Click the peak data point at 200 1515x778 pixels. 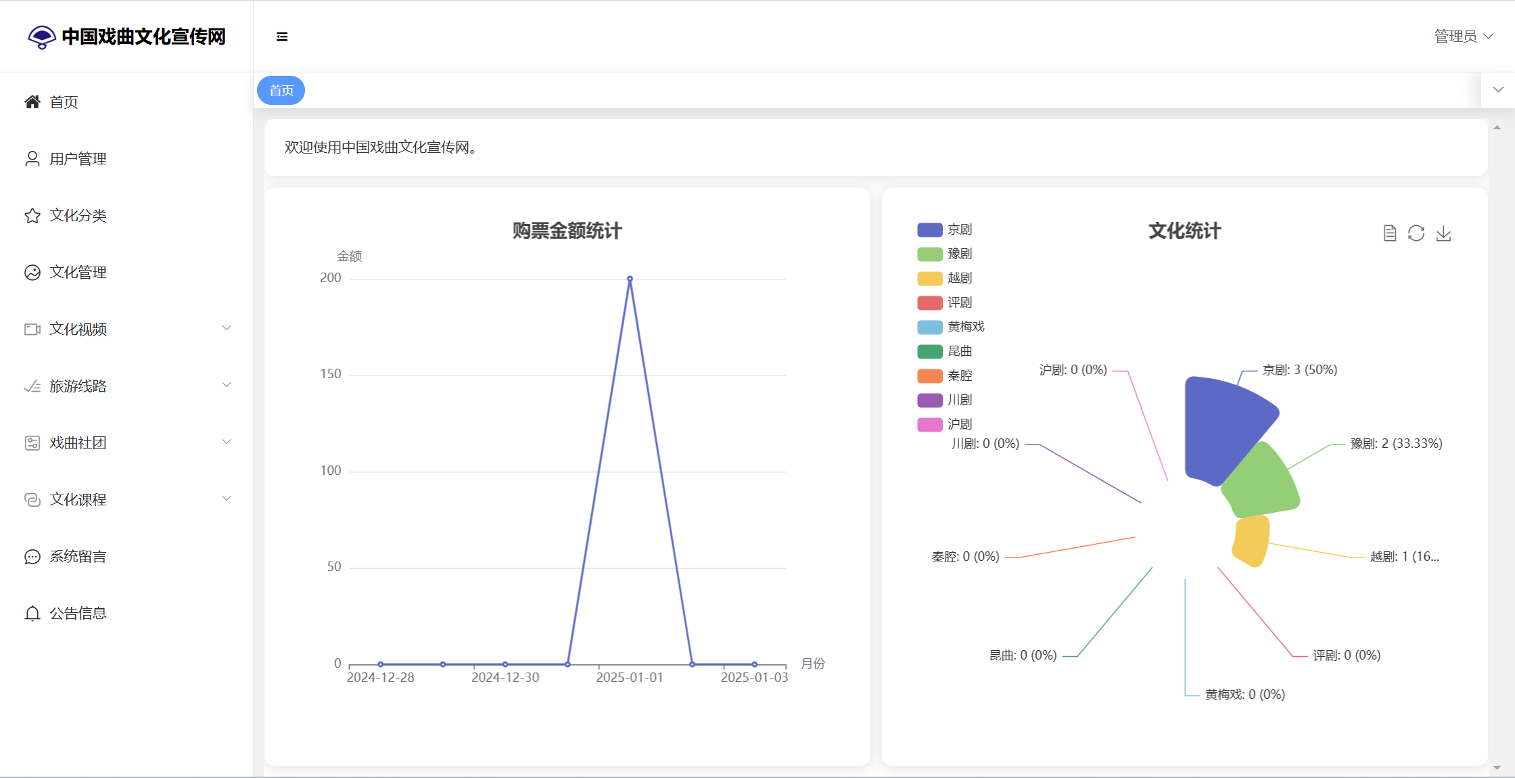pyautogui.click(x=630, y=279)
